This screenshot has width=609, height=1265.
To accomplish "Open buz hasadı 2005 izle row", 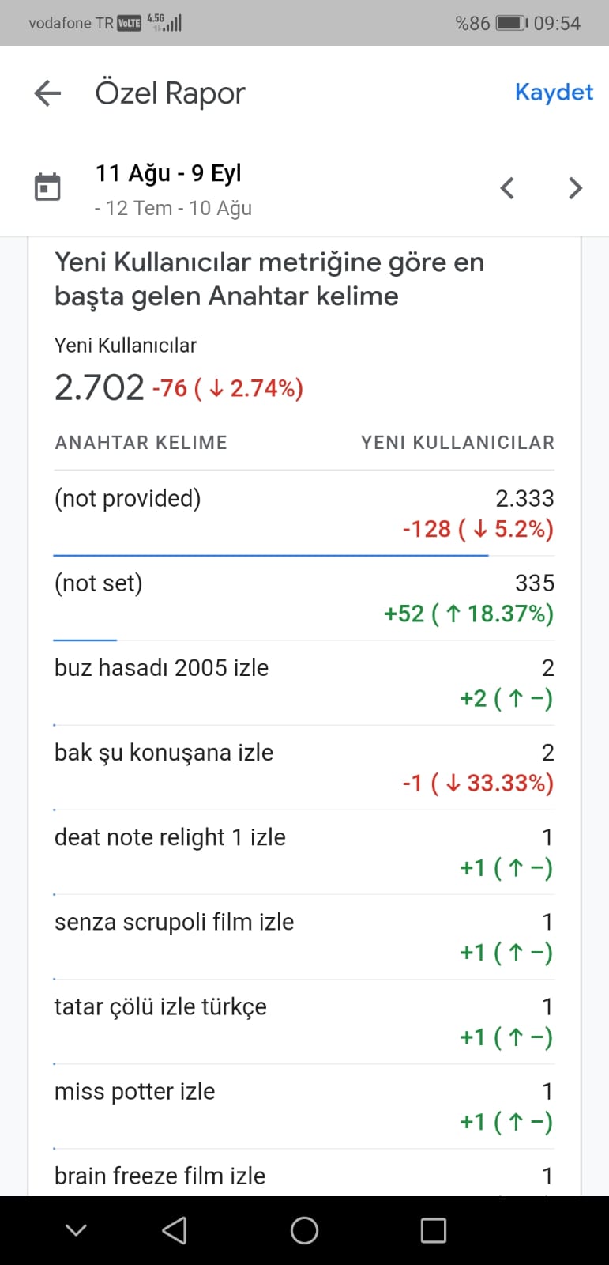I will click(304, 683).
